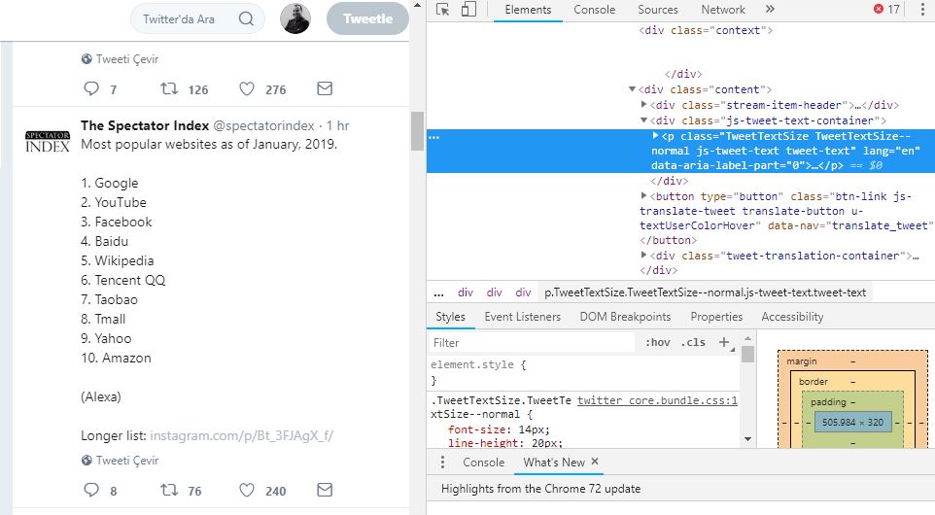Click the breadcrumb ellipsis in the Elements path
Viewport: 935px width, 515px height.
[439, 292]
